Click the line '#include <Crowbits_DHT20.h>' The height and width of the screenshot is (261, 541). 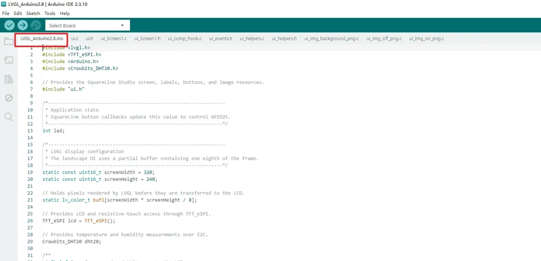[80, 68]
